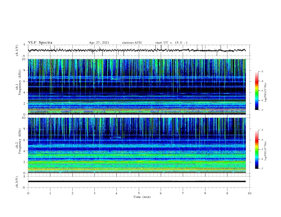Click the "ch.3(V)" vertical axis label
This screenshot has height=217, width=281.
[x=17, y=182]
